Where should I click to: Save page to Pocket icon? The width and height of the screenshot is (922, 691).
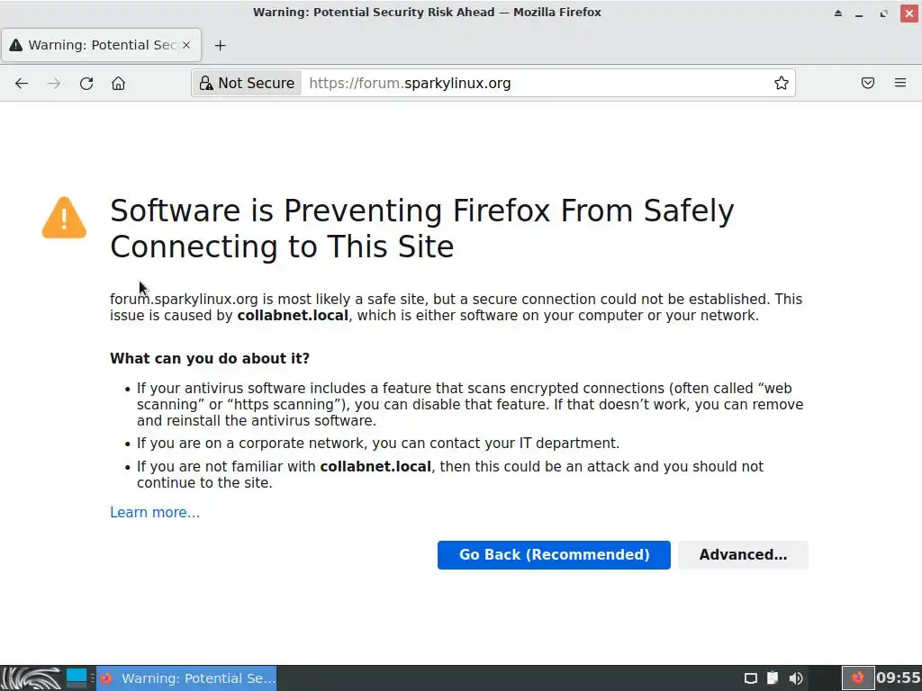point(867,83)
